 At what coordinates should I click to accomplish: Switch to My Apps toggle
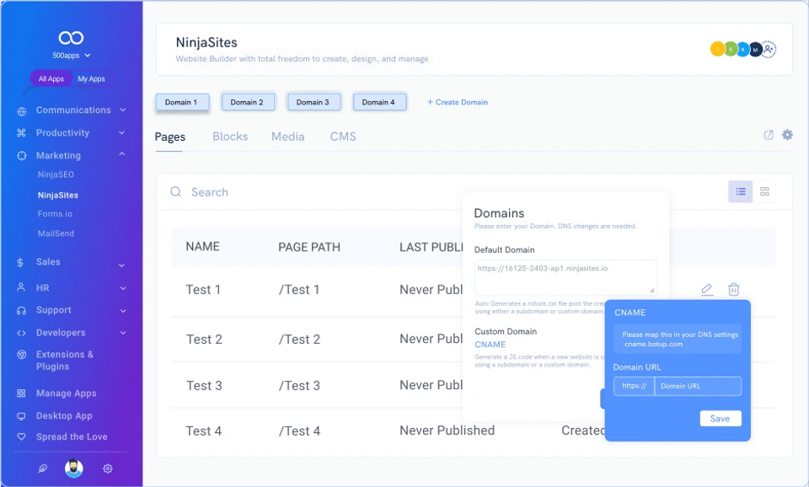[91, 79]
